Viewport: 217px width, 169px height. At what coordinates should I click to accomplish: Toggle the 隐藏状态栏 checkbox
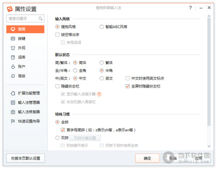click(x=57, y=86)
